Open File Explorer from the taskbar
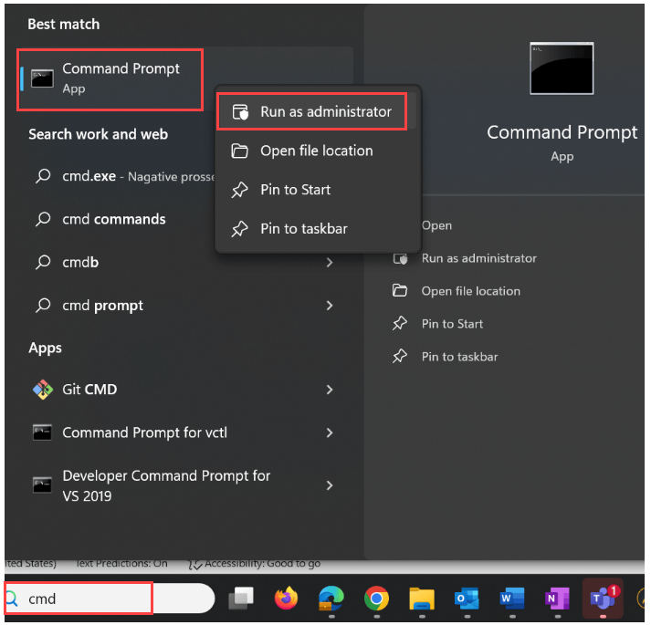 coord(421,599)
